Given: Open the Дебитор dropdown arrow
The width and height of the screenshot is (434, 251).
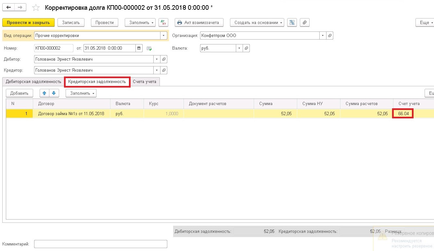Looking at the screenshot, I should 157,59.
